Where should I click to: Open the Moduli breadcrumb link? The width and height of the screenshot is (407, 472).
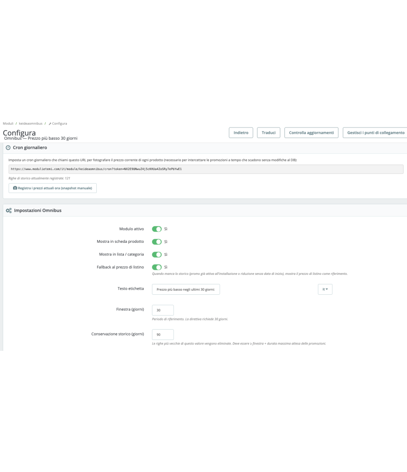8,123
